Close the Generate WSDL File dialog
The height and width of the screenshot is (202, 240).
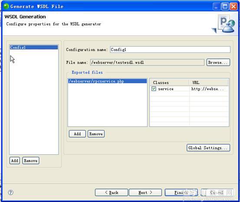pyautogui.click(x=233, y=7)
